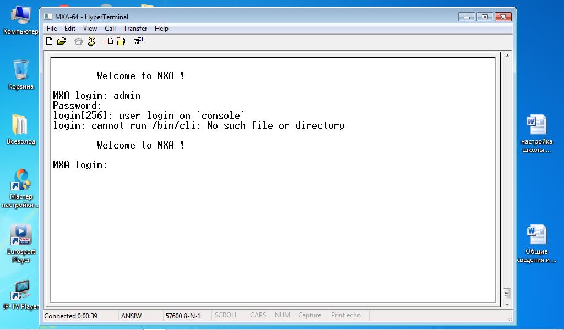Click the Print echo status indicator
The width and height of the screenshot is (564, 330).
pyautogui.click(x=346, y=315)
